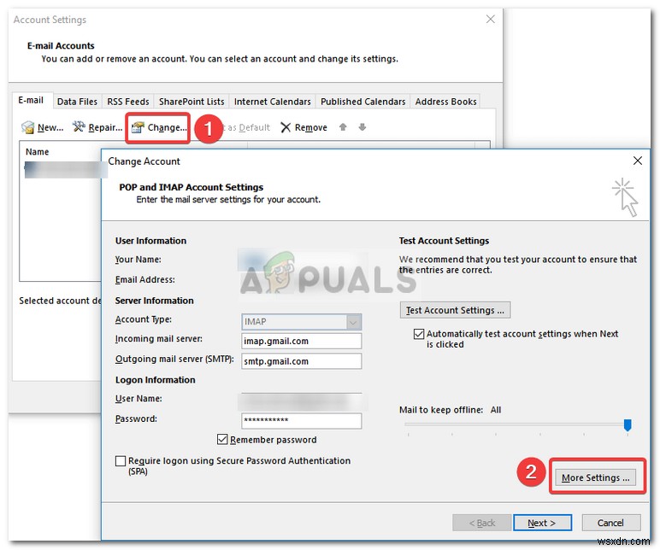Click the Mail to keep offline slider handle
This screenshot has width=660, height=550.
[x=628, y=424]
